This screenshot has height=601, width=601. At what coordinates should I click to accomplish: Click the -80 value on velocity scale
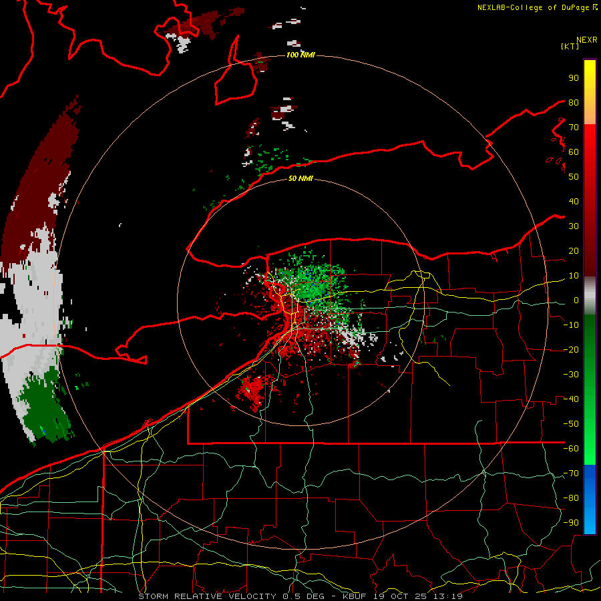pos(571,498)
